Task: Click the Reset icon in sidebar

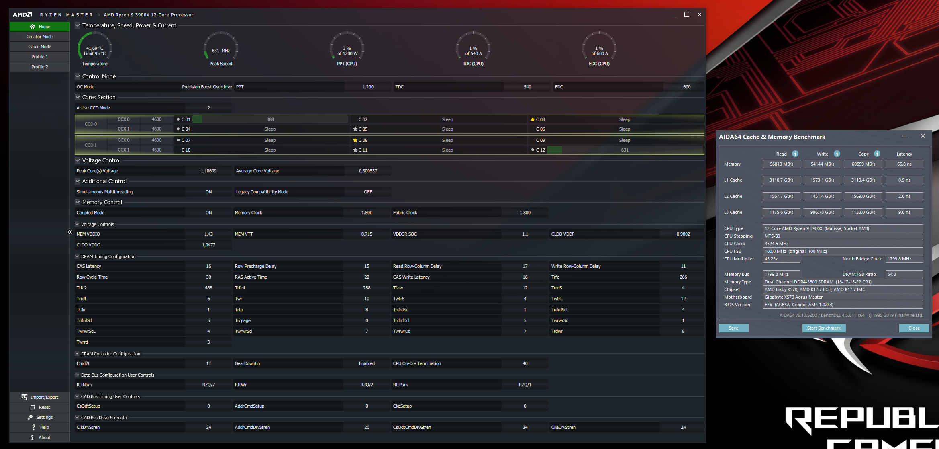Action: click(x=33, y=407)
